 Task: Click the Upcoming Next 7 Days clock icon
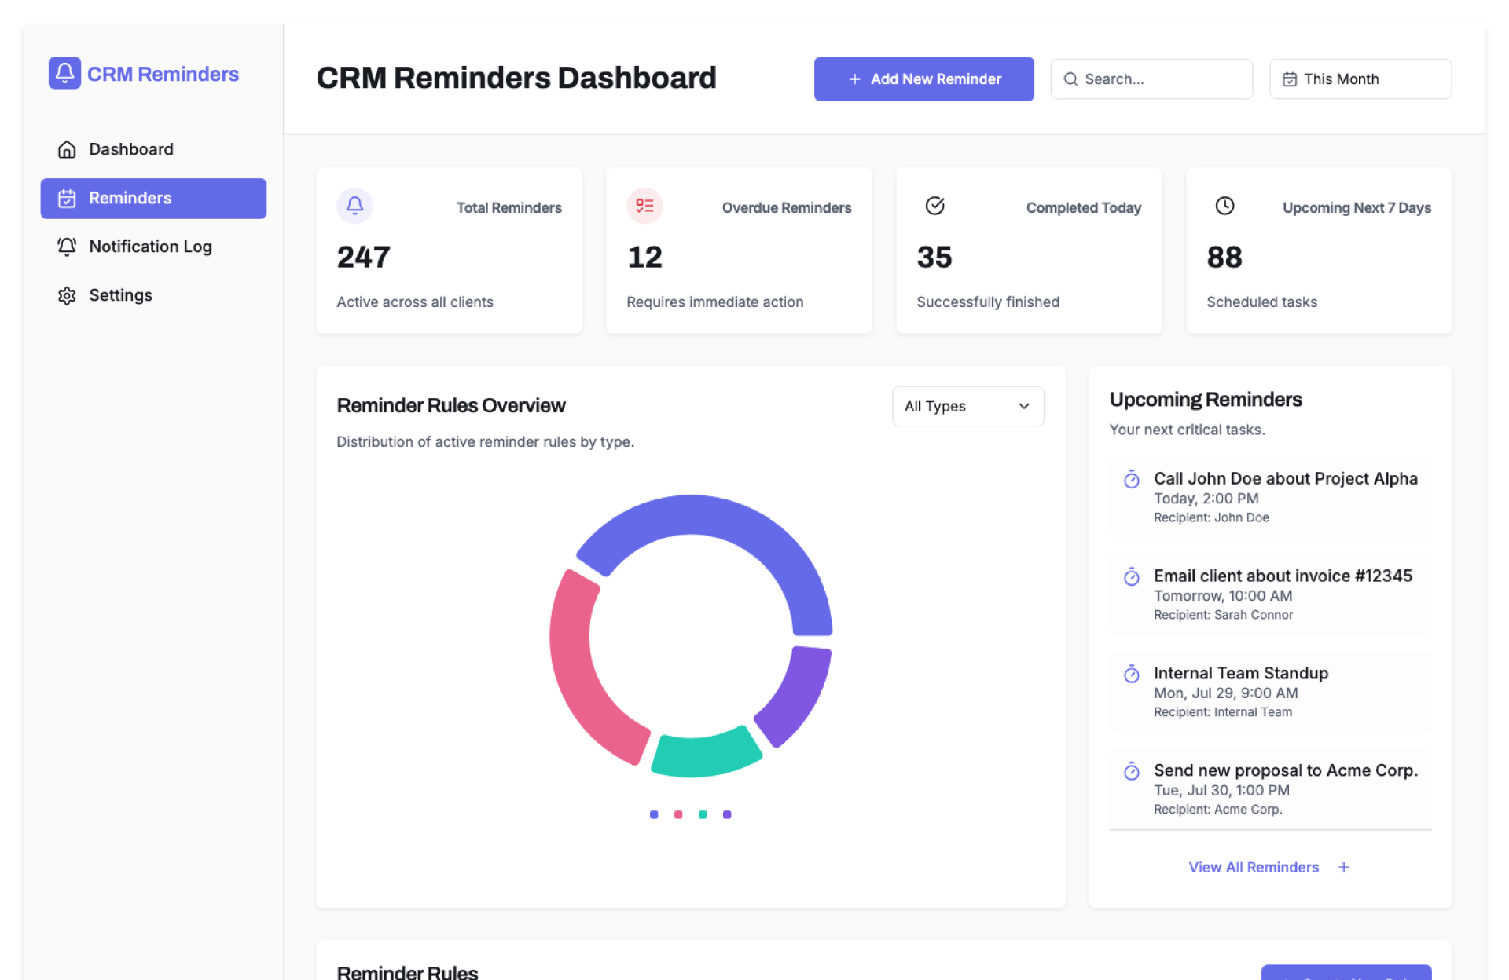click(x=1224, y=206)
